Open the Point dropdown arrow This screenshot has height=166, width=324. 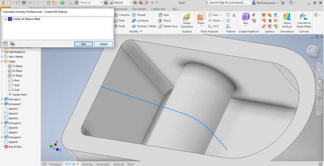point(222,21)
